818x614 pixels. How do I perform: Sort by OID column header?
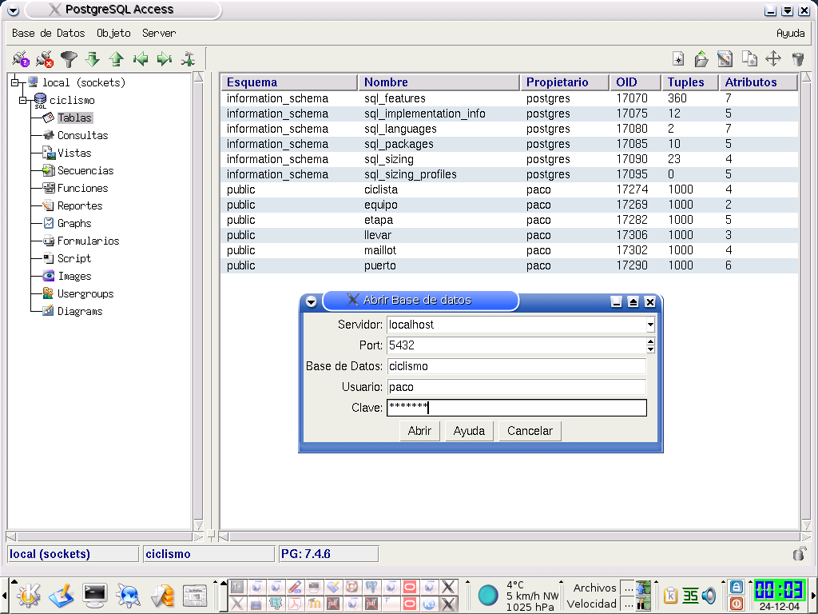pyautogui.click(x=635, y=82)
